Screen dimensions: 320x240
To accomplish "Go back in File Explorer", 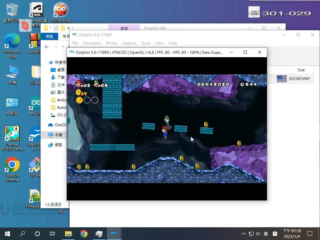I will pyautogui.click(x=47, y=47).
